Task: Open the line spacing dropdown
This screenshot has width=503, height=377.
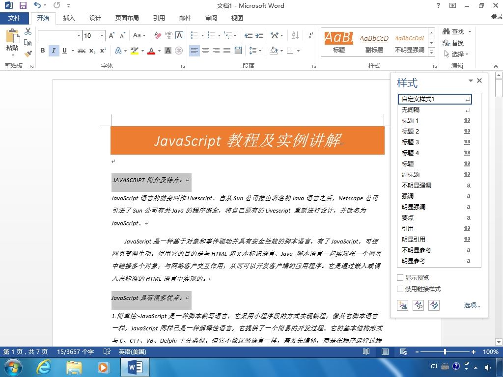Action: [255, 51]
